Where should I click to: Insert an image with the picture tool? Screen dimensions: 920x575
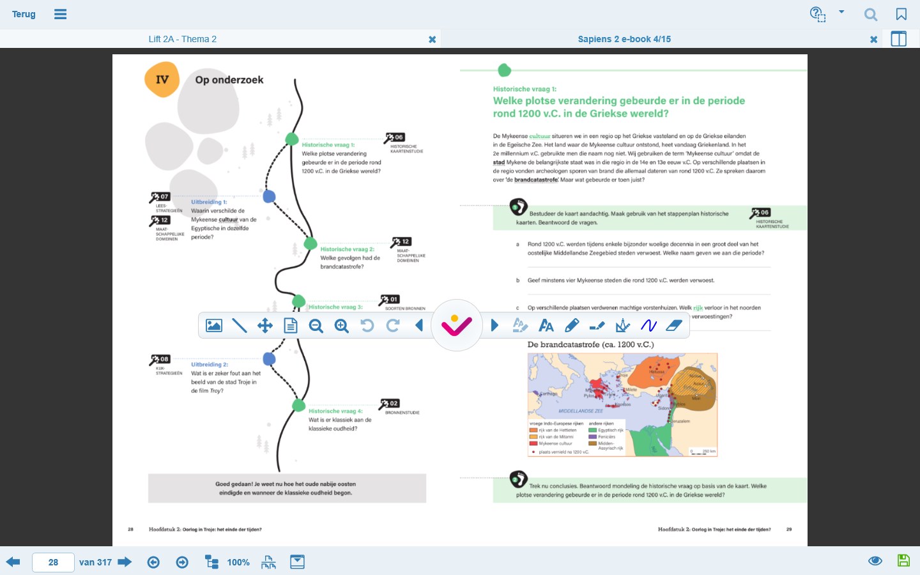214,326
